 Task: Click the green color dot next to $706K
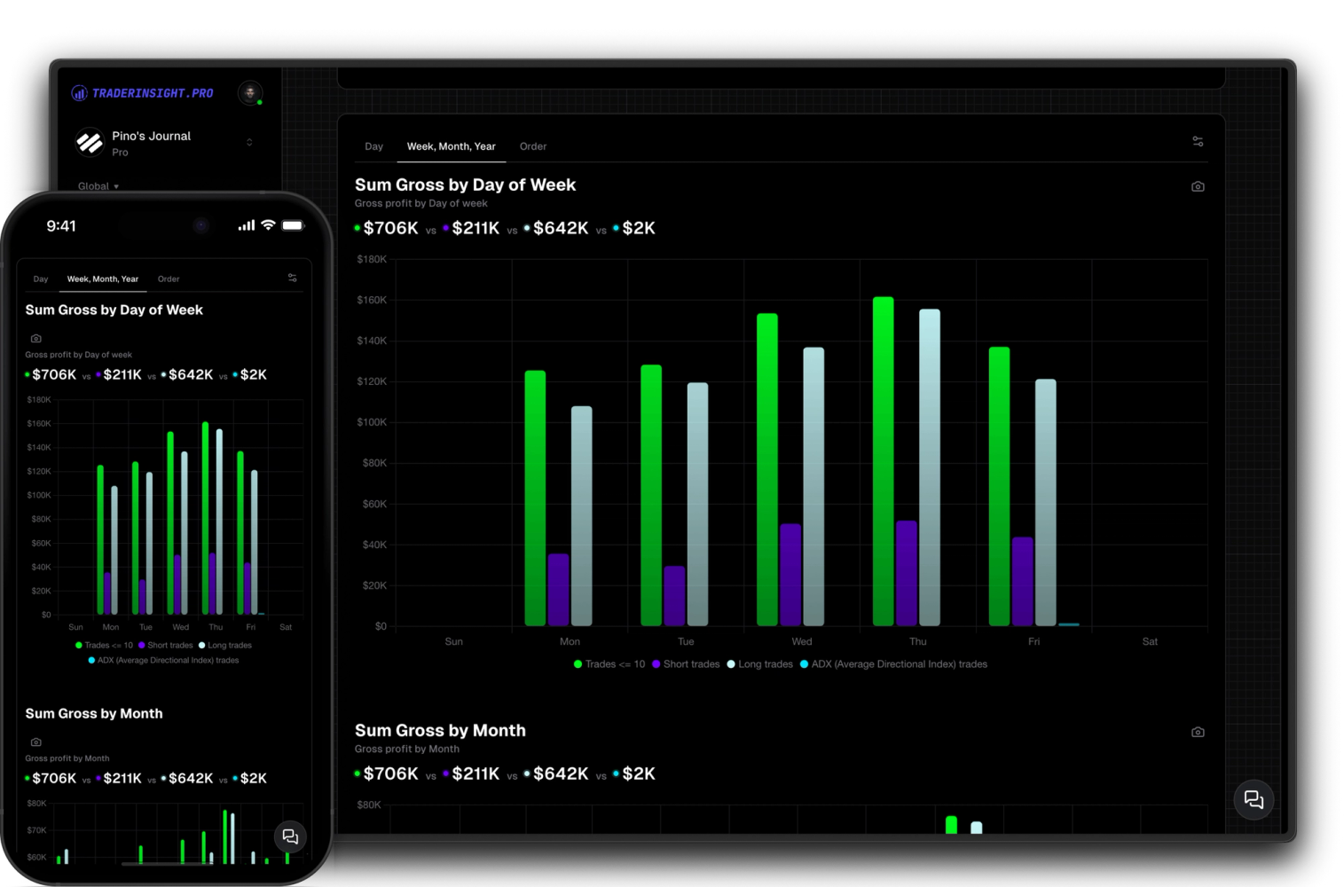358,228
